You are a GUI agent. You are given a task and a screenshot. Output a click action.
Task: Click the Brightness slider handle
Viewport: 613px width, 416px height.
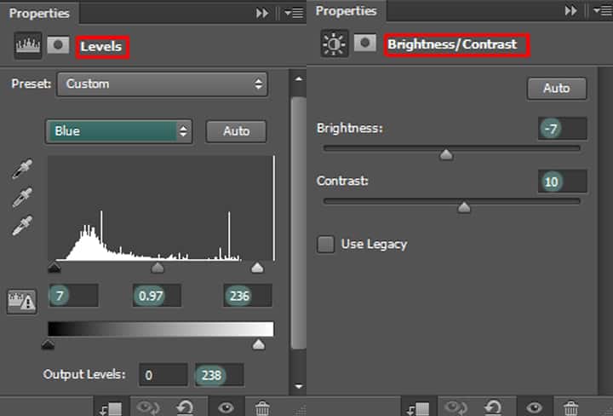(x=445, y=155)
